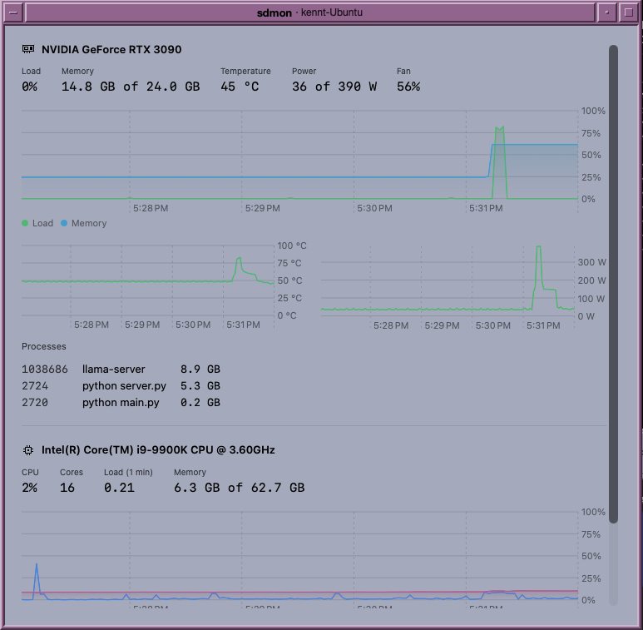Click the vertical scrollbar thumb
The width and height of the screenshot is (643, 630).
coord(613,284)
